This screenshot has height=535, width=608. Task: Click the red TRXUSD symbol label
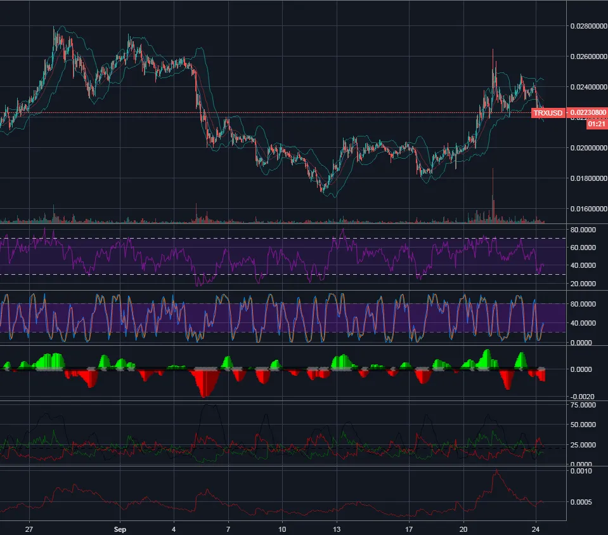548,113
